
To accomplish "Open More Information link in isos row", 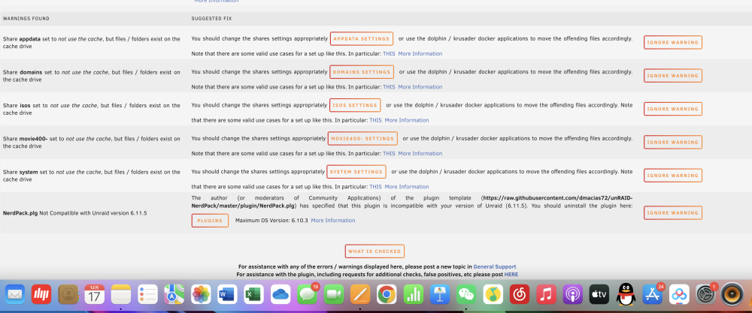I will (407, 120).
